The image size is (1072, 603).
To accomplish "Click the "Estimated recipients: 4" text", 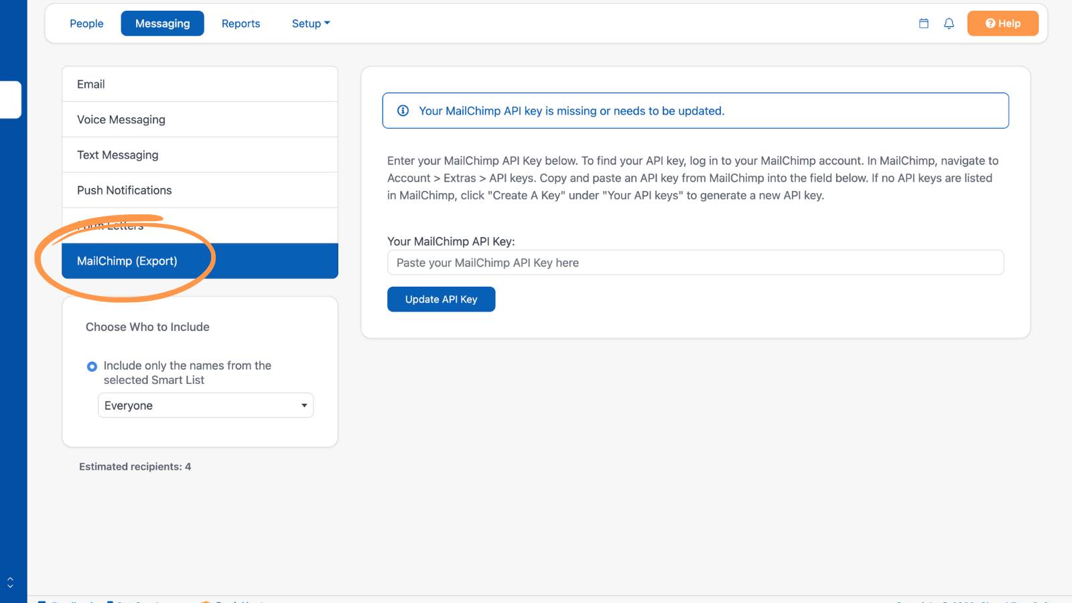I will tap(135, 467).
